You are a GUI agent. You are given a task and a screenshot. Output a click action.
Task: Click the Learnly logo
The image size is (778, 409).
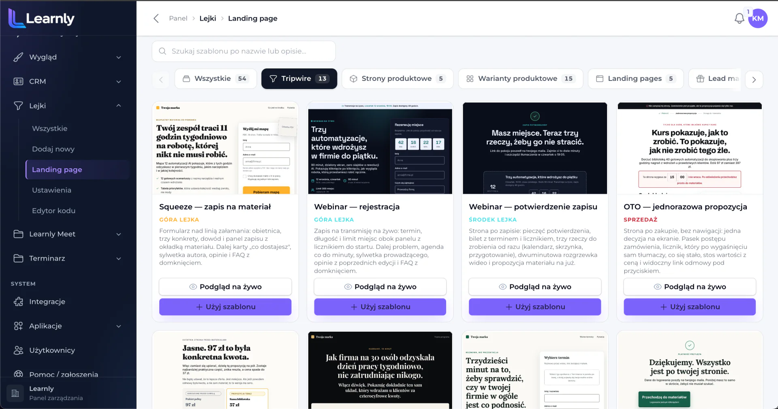(x=41, y=18)
